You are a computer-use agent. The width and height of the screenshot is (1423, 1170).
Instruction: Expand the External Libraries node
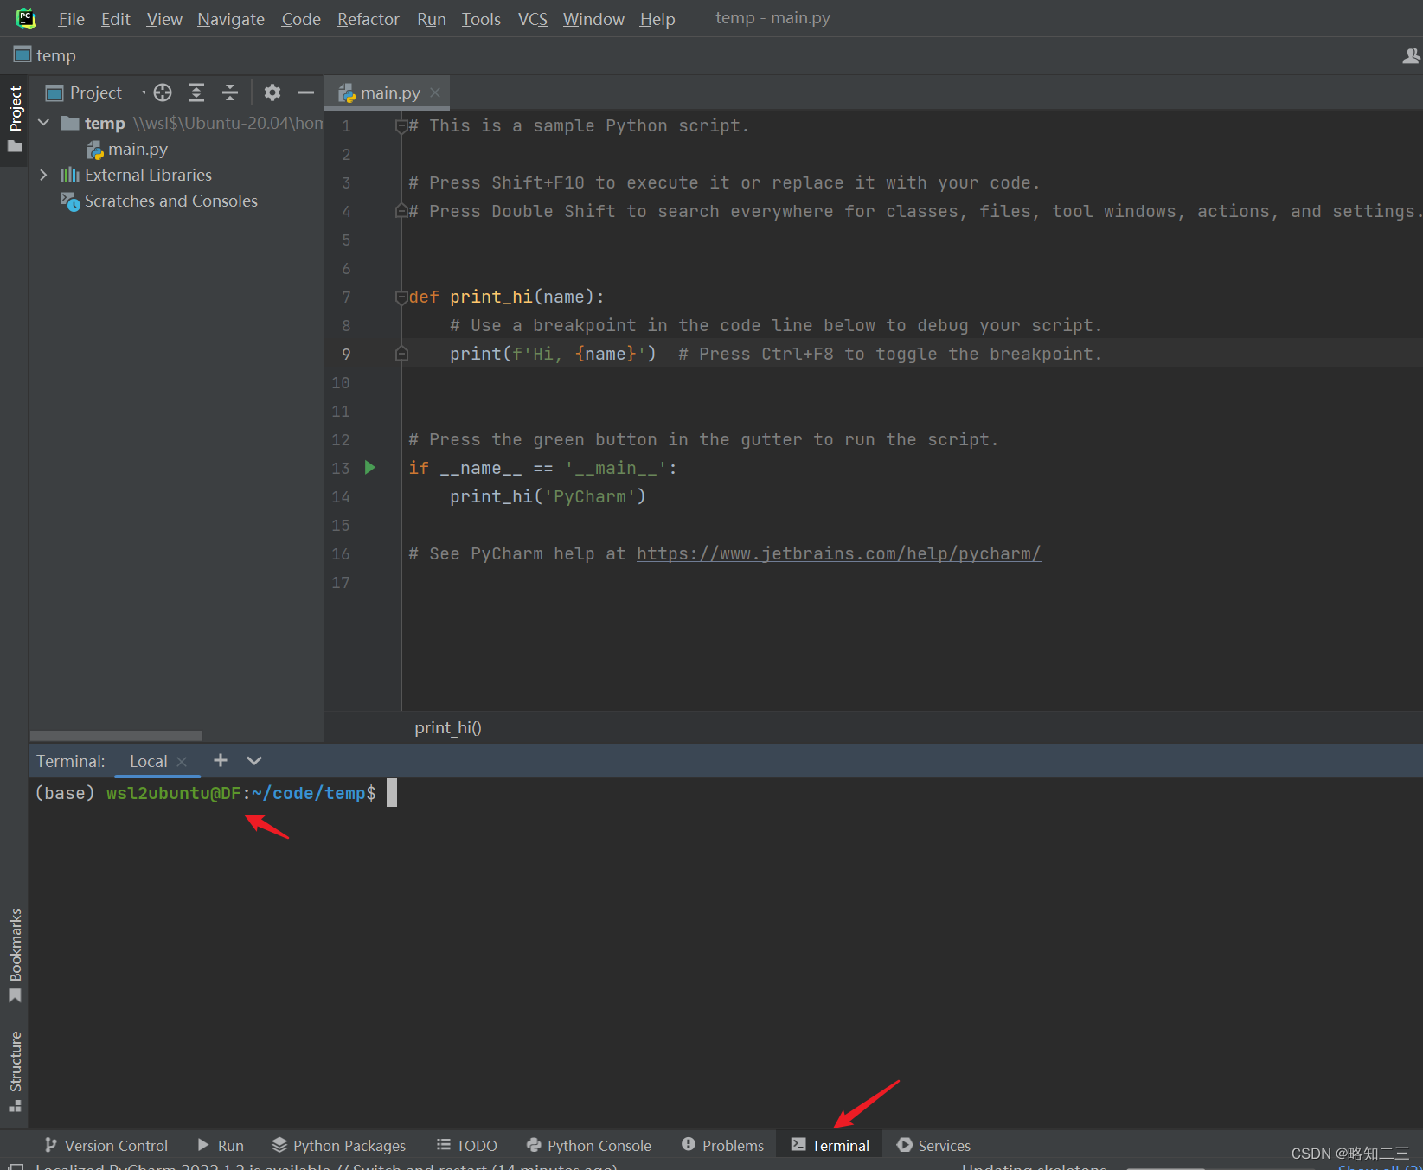pos(44,175)
